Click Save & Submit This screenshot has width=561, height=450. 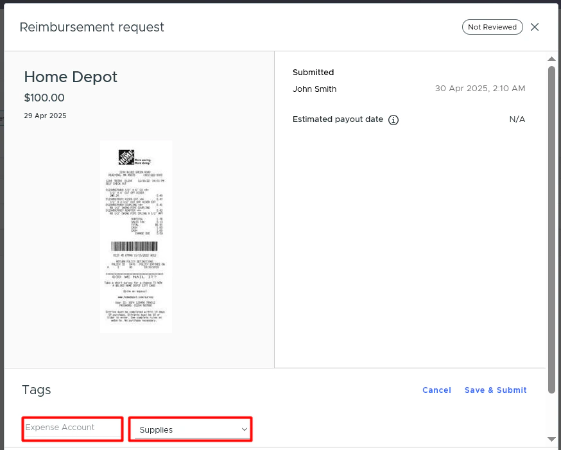496,390
